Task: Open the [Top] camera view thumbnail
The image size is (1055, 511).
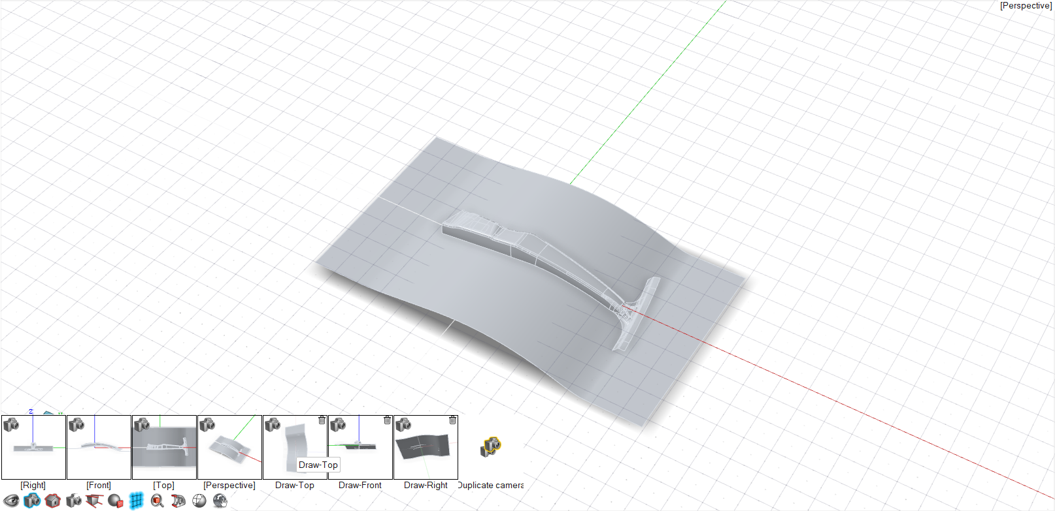Action: pos(164,448)
